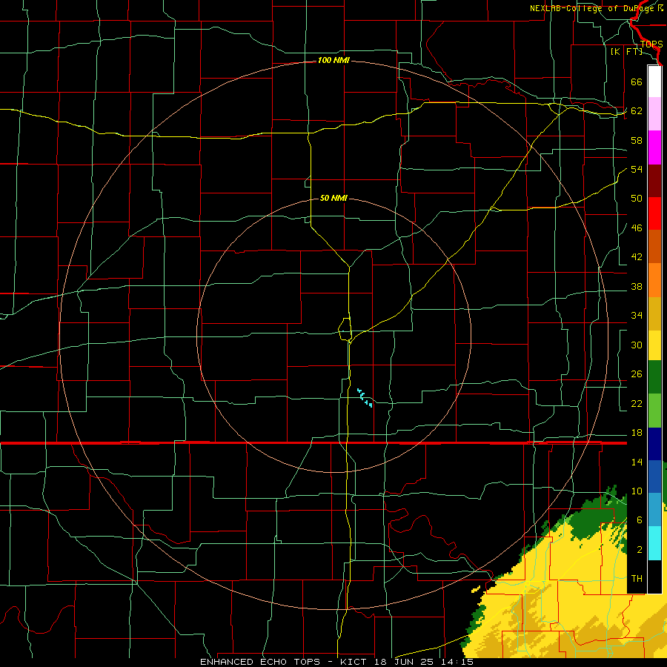Click the legend value 34
Image resolution: width=667 pixels, height=667 pixels.
(637, 316)
